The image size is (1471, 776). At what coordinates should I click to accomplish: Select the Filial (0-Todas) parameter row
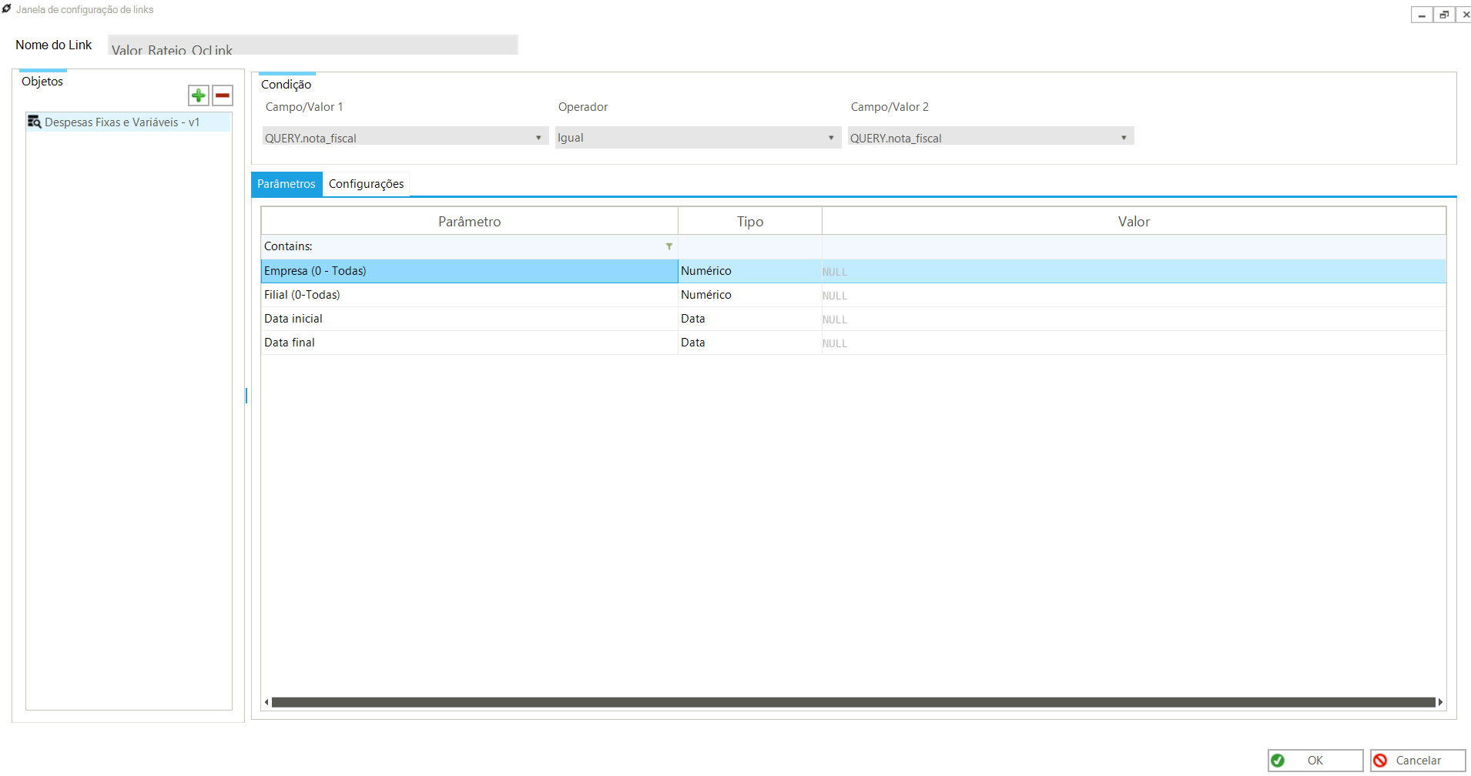point(468,295)
